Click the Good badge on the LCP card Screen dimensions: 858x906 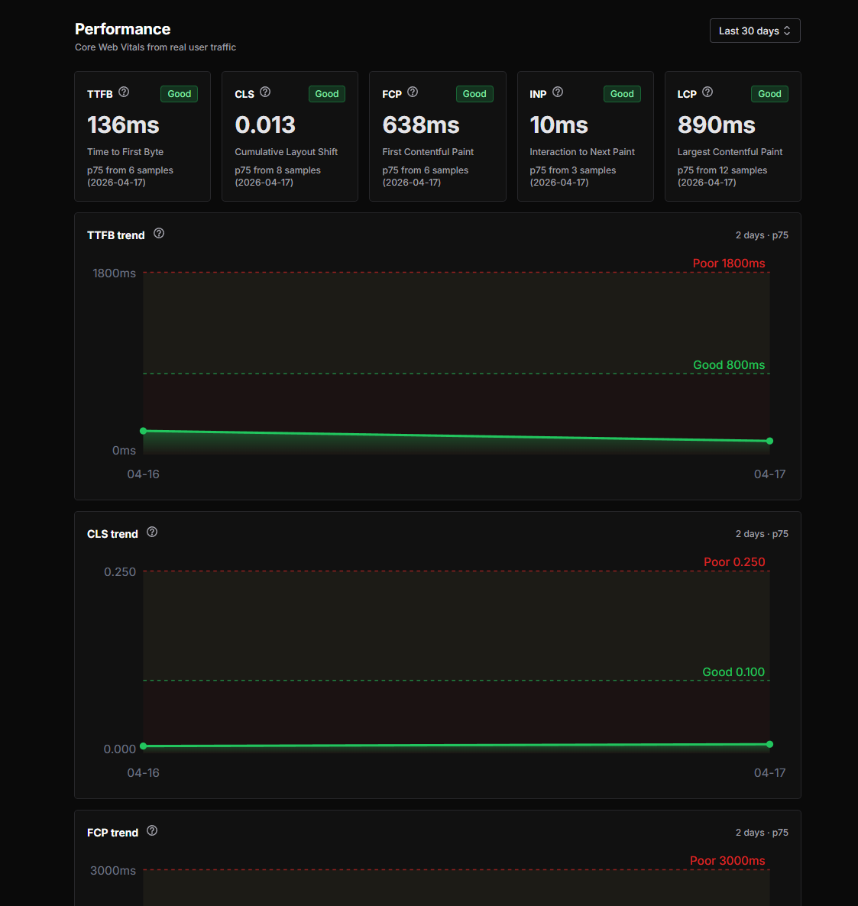(769, 93)
